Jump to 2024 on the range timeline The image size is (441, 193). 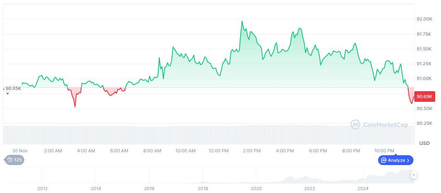tap(363, 188)
